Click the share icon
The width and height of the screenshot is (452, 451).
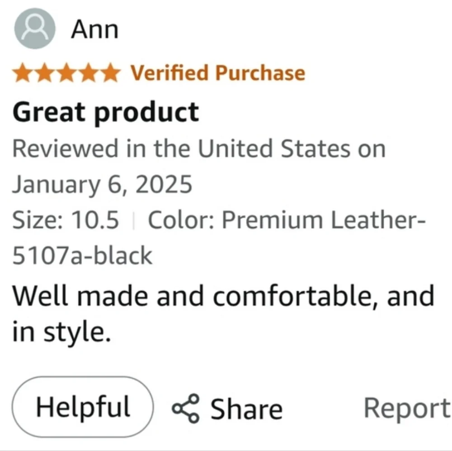pos(185,408)
